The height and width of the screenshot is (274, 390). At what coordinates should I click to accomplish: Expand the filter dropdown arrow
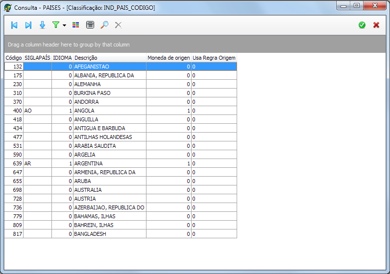(64, 25)
